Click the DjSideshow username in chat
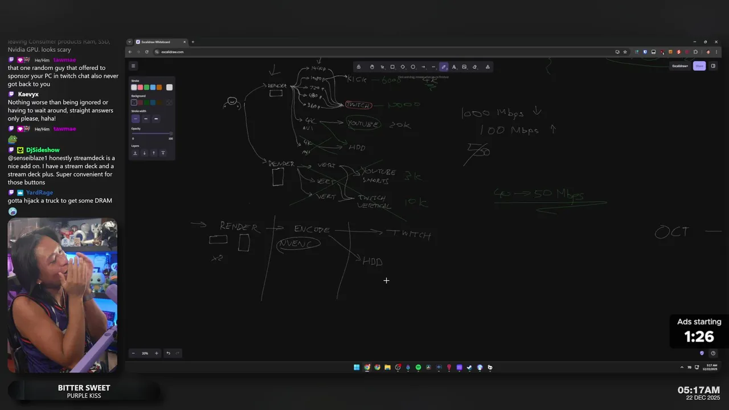This screenshot has width=729, height=410. click(x=43, y=150)
